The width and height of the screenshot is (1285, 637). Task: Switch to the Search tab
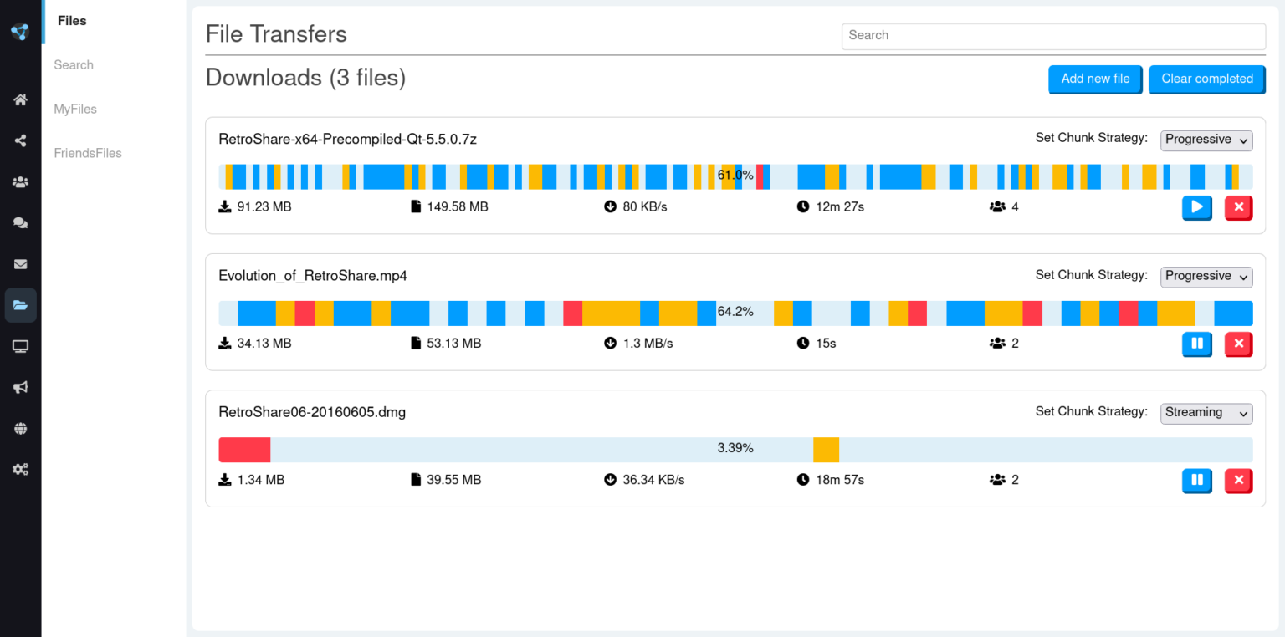click(x=74, y=65)
